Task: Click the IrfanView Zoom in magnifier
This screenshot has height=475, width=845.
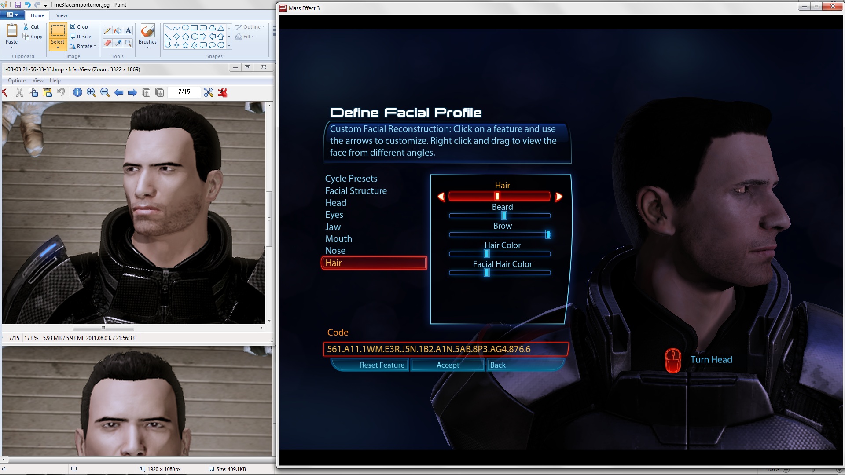Action: 91,92
